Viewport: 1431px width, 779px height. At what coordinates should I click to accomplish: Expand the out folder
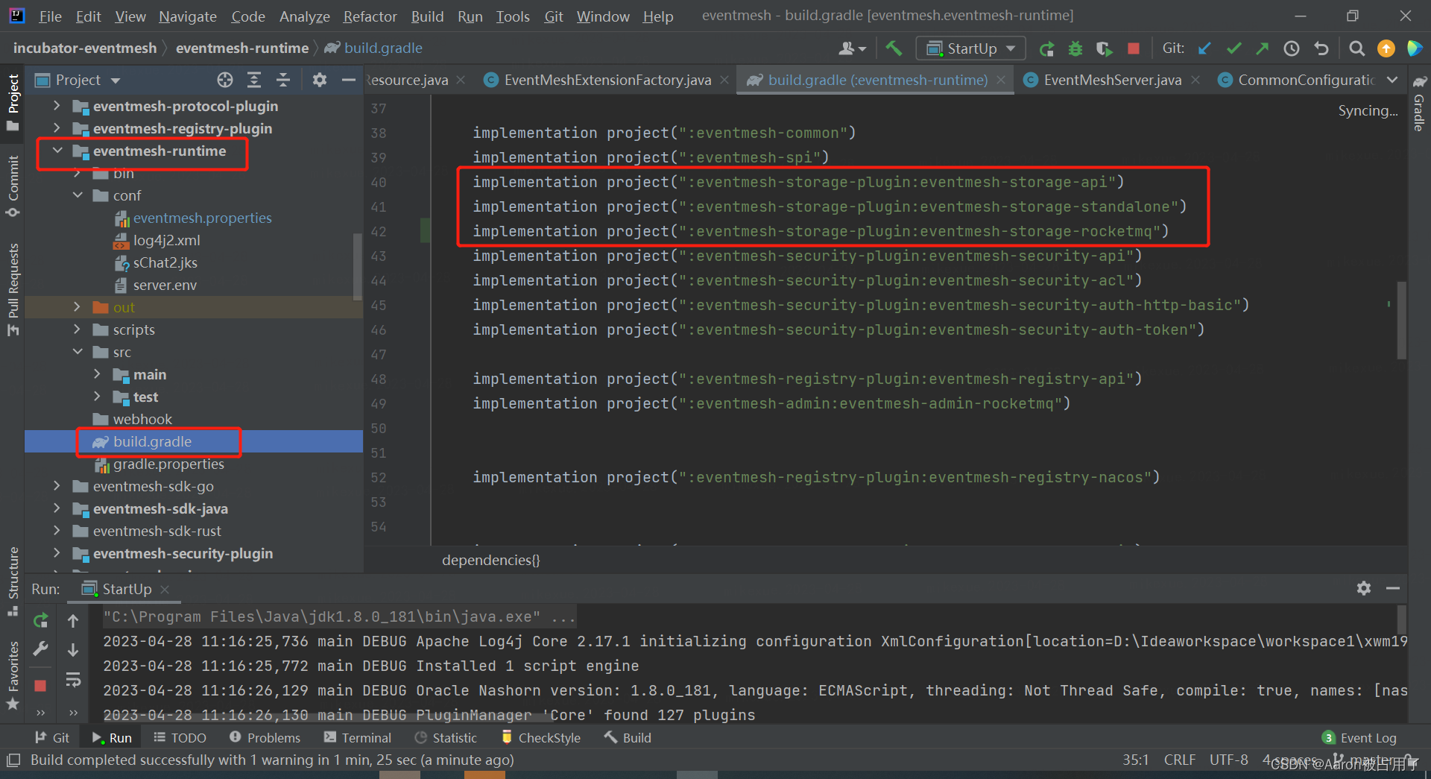coord(78,307)
